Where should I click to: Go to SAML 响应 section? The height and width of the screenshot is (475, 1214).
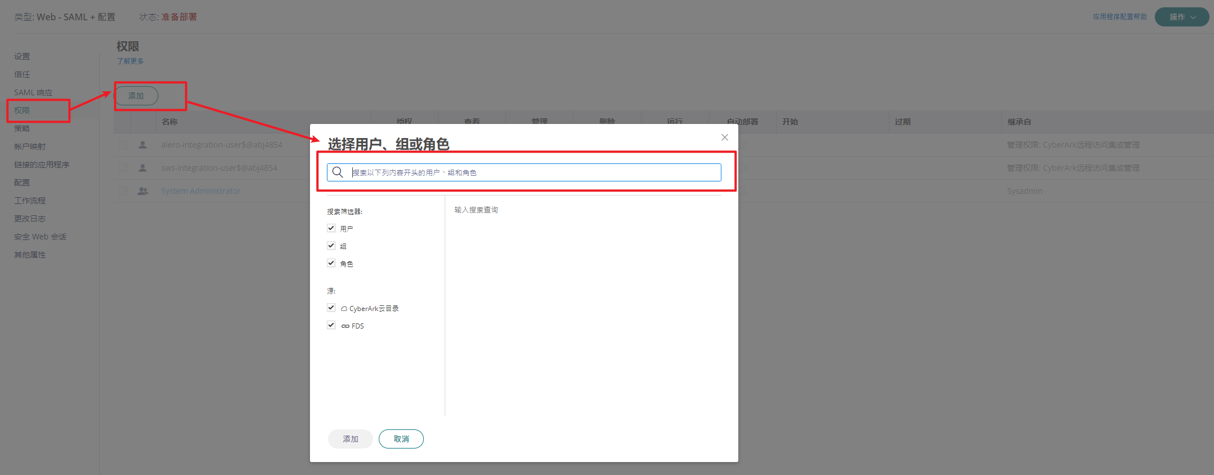pyautogui.click(x=33, y=92)
